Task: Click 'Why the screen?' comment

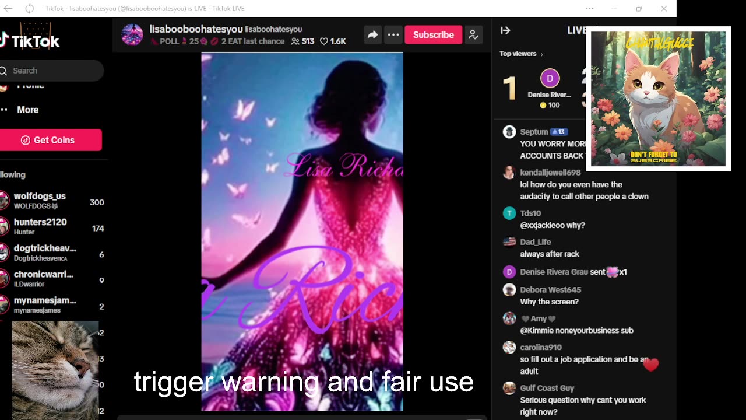Action: point(549,302)
